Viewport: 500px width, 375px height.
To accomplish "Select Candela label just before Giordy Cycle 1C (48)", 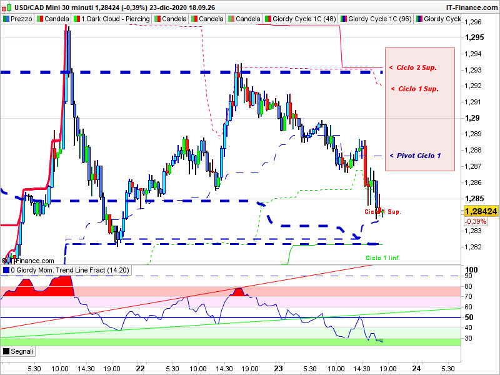I will click(244, 19).
